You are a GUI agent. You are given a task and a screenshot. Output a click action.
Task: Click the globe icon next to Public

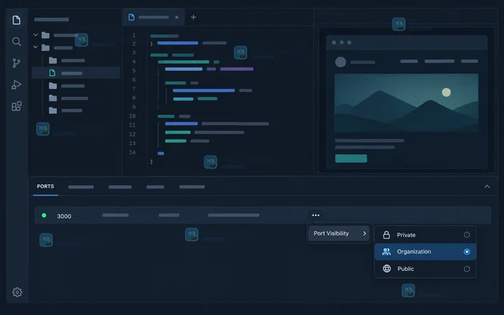tap(387, 269)
